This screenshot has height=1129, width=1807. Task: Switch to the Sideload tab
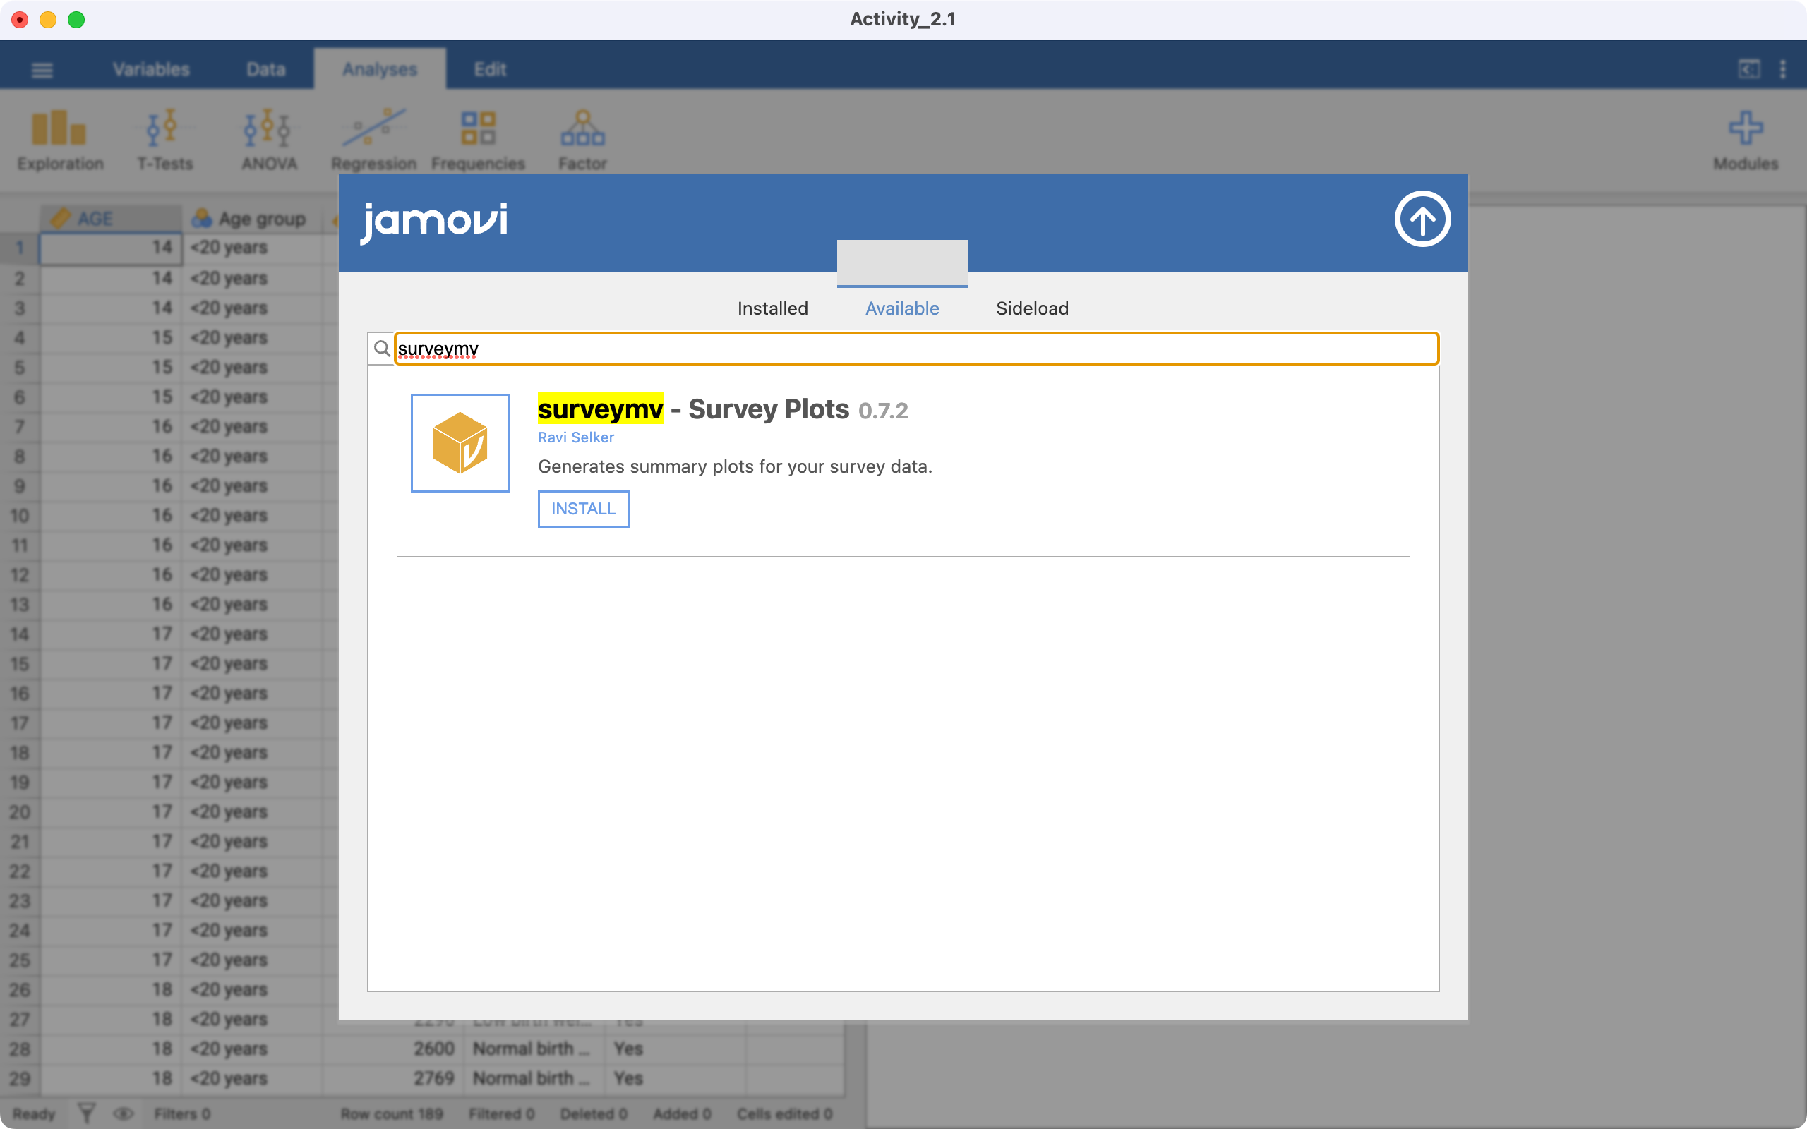pyautogui.click(x=1032, y=308)
